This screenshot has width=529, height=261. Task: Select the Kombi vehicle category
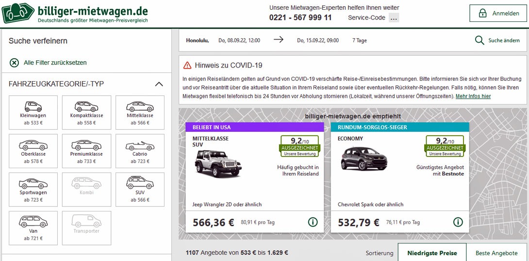[x=86, y=190]
